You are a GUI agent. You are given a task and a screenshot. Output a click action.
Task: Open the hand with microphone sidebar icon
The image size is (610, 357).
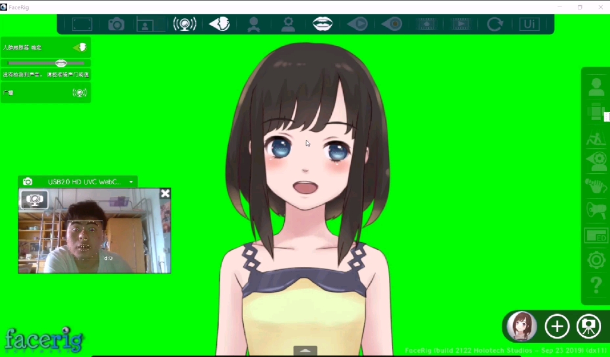[x=596, y=186]
